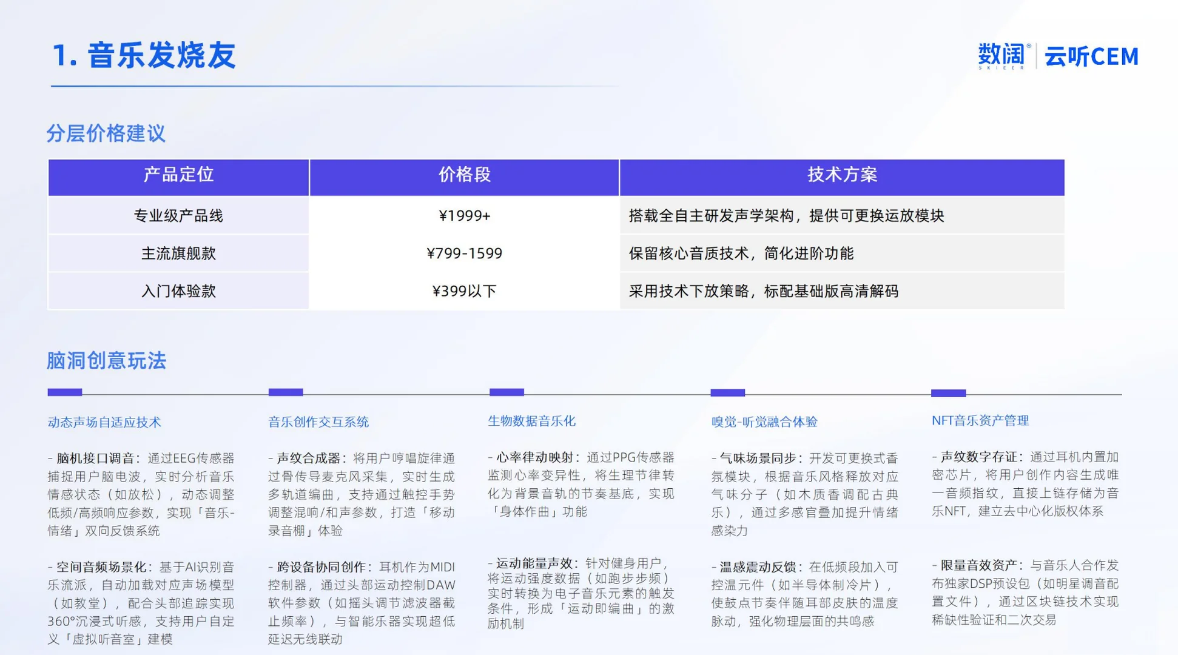1178x655 pixels.
Task: Select the 运动能量声效 paragraph
Action: pos(581,594)
